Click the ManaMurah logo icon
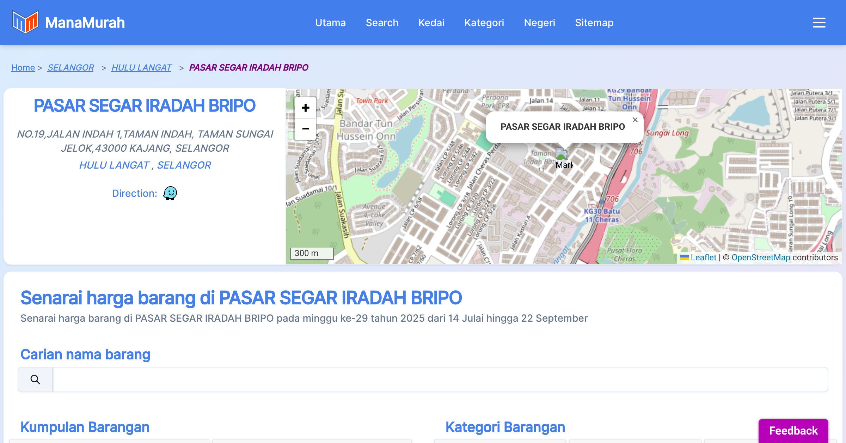 (25, 22)
